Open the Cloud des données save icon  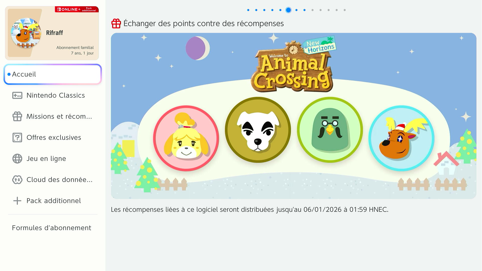(x=17, y=180)
